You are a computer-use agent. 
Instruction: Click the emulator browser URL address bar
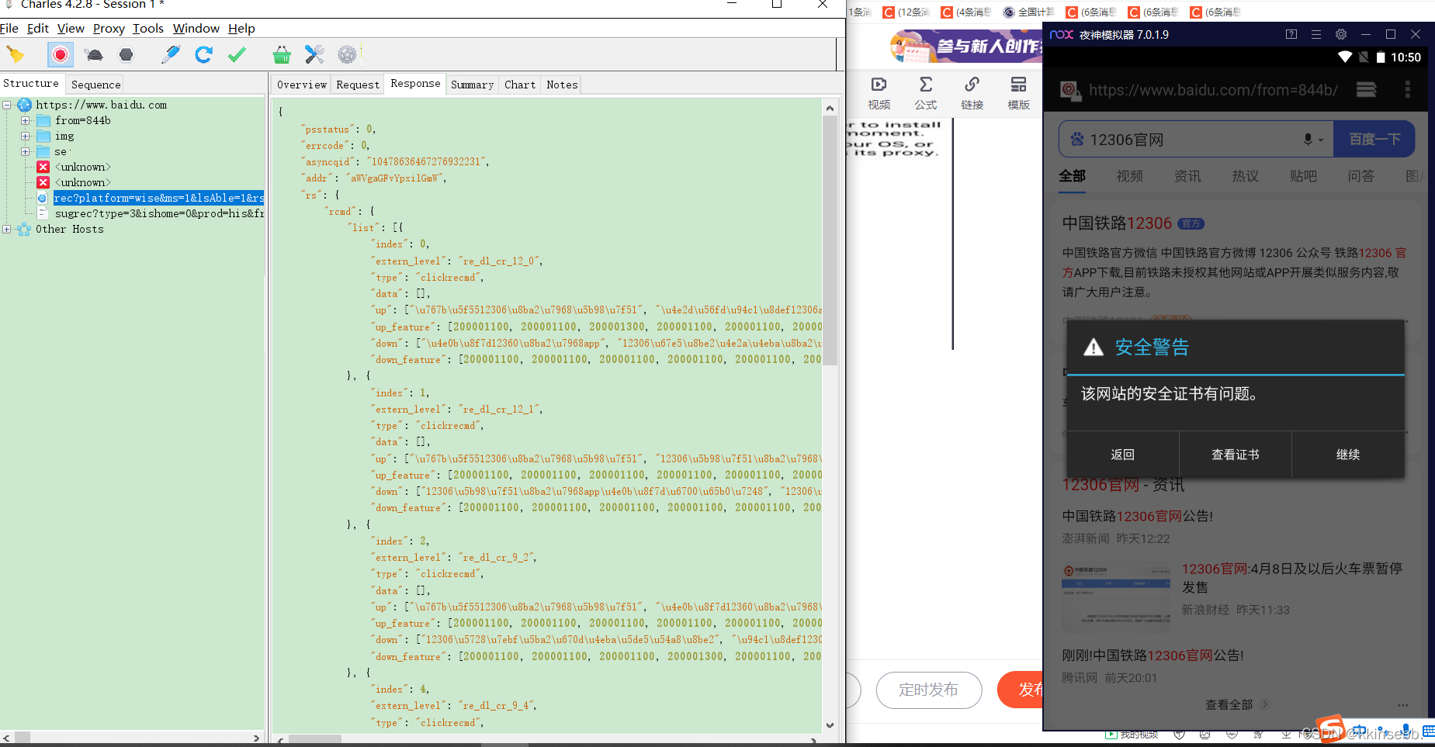click(x=1212, y=90)
